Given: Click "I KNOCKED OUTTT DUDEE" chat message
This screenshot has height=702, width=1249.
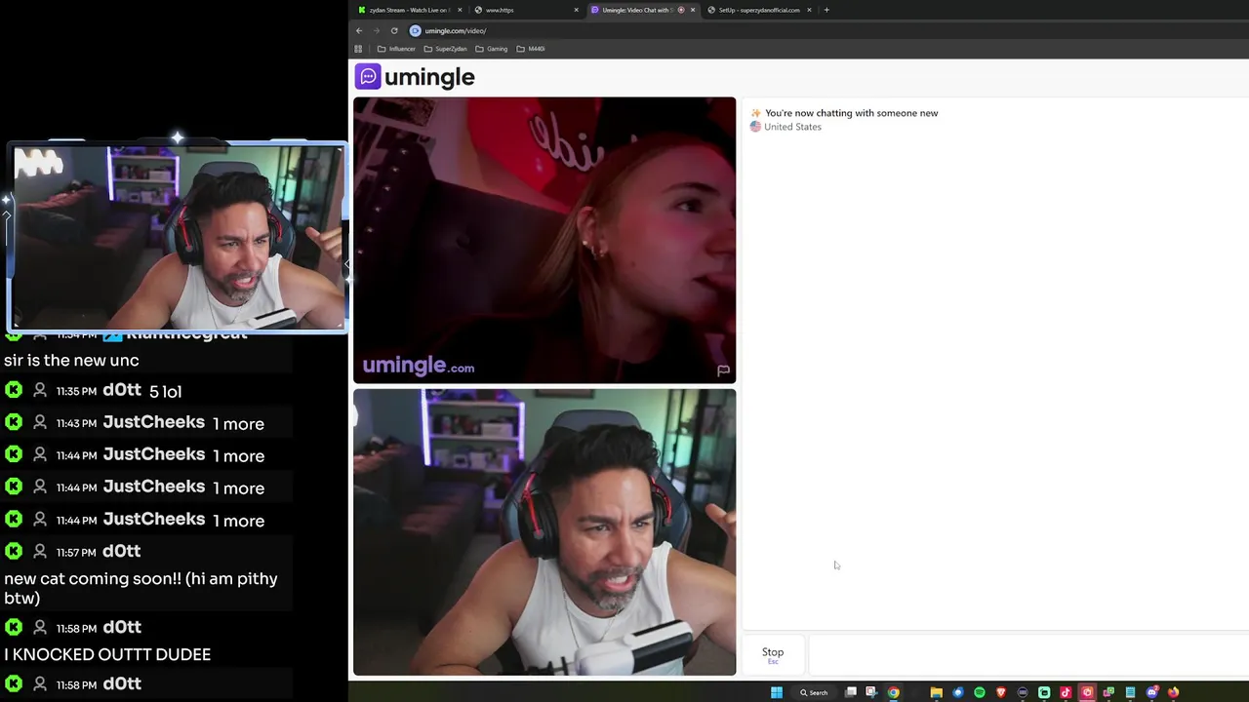Looking at the screenshot, I should click(x=107, y=654).
